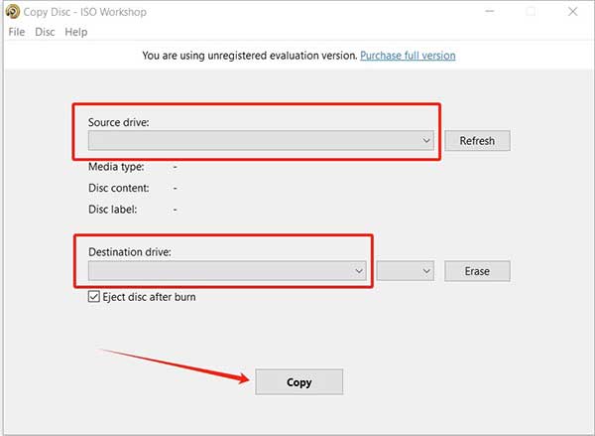Viewport: 595px width, 436px height.
Task: Open the small dropdown left of Erase
Action: (x=406, y=270)
